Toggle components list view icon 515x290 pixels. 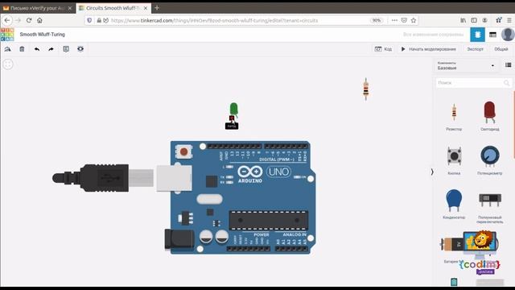(508, 65)
